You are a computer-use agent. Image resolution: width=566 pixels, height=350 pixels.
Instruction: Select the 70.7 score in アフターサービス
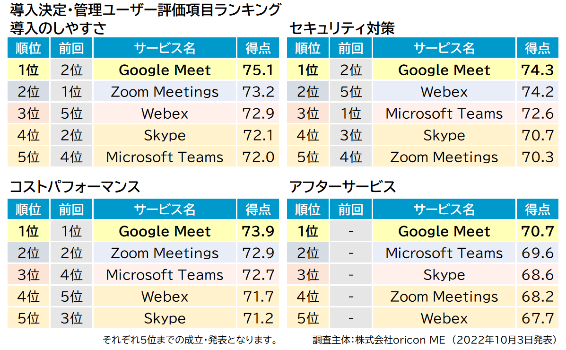tap(538, 231)
